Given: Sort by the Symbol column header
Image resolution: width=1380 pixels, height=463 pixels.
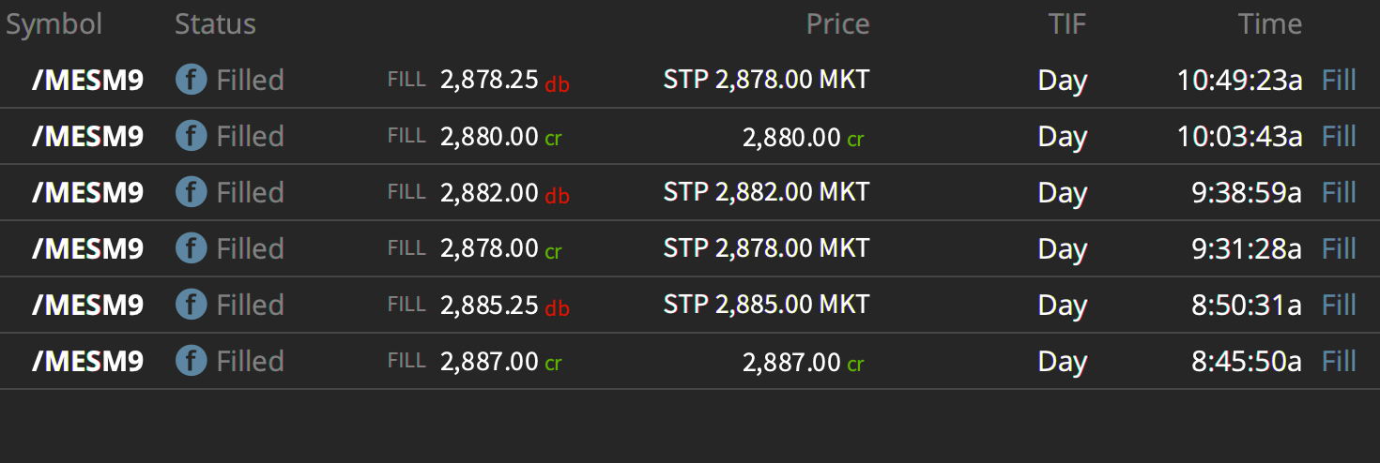Looking at the screenshot, I should coord(54,25).
